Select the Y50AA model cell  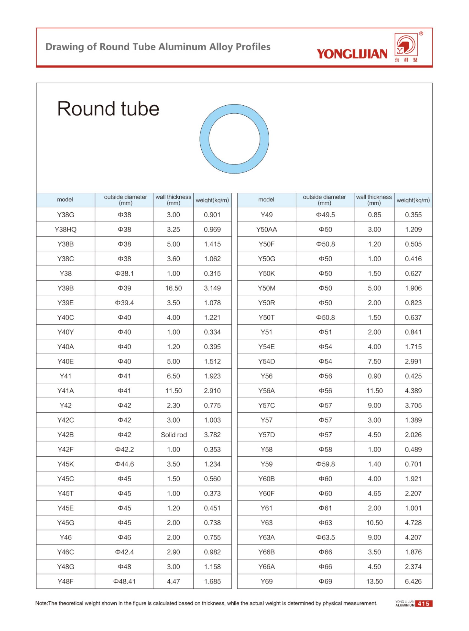[x=267, y=229]
